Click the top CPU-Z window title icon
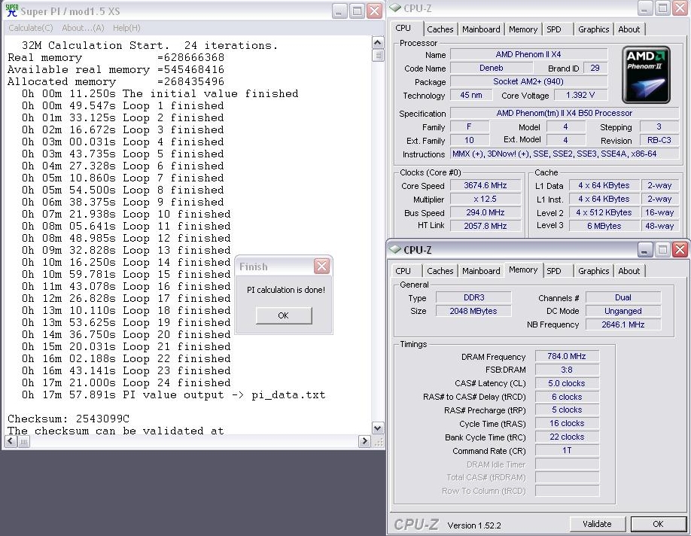The width and height of the screenshot is (691, 536). [395, 8]
